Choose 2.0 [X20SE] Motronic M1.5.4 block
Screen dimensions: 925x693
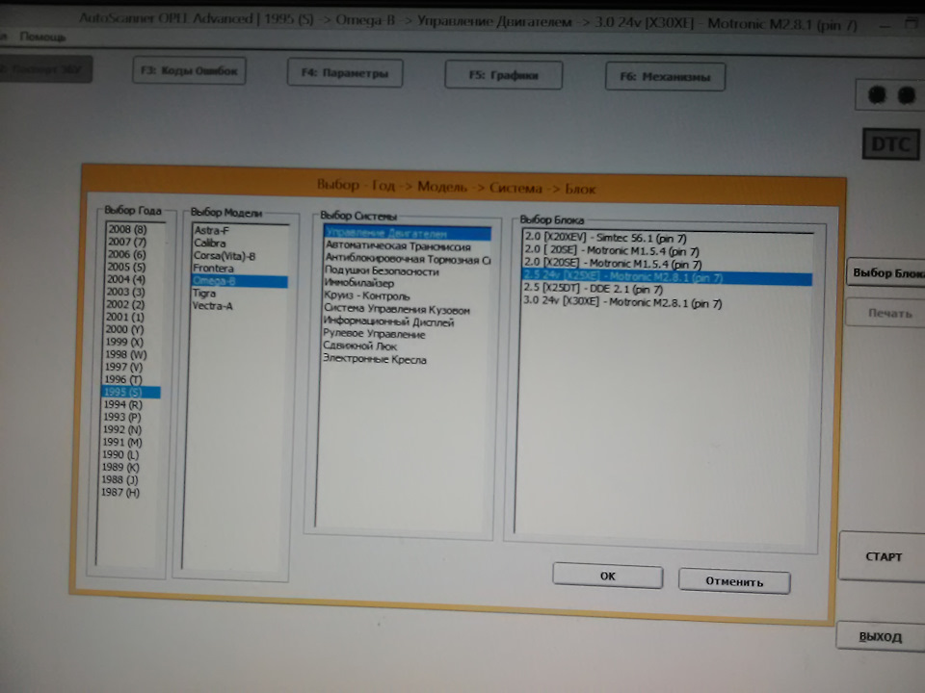point(613,264)
